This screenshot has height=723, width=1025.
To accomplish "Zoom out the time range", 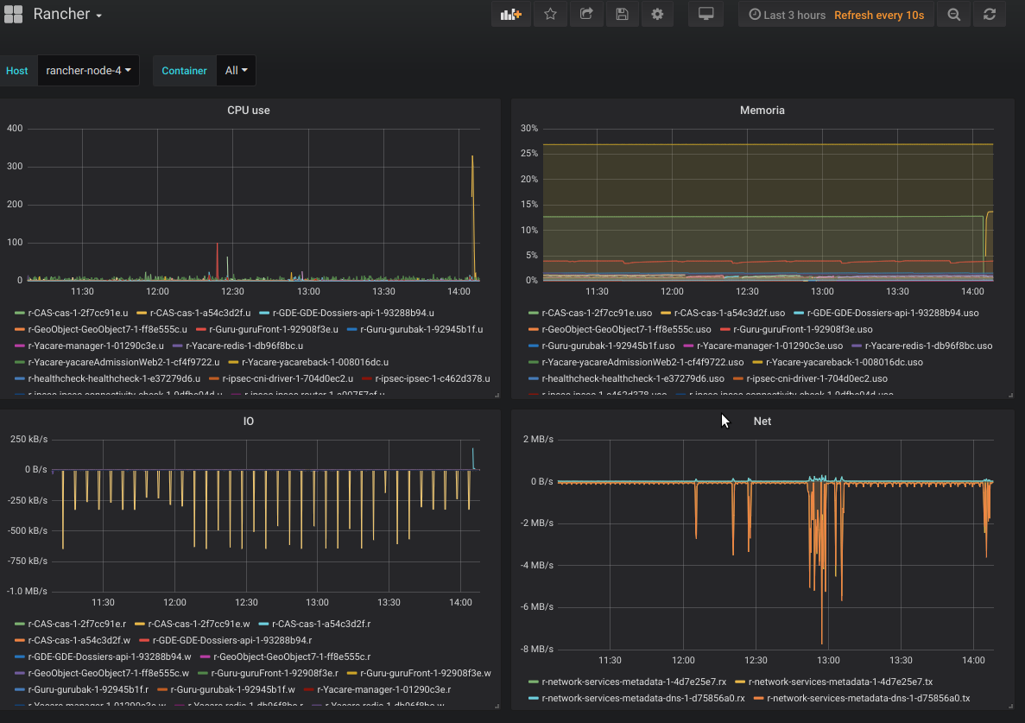I will [953, 15].
